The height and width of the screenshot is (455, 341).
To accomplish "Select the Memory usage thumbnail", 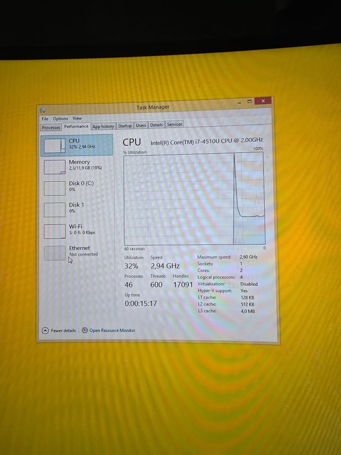I will pos(55,167).
